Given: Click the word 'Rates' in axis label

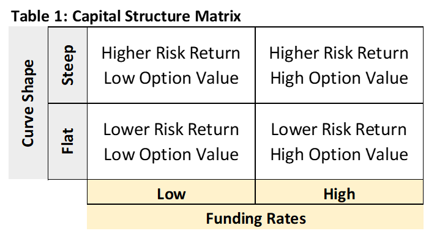Looking at the screenshot, I should 286,219.
